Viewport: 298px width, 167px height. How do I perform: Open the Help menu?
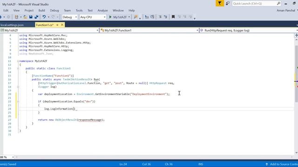point(132,10)
